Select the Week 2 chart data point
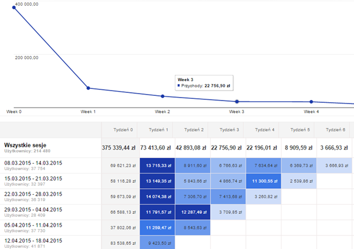 163,96
